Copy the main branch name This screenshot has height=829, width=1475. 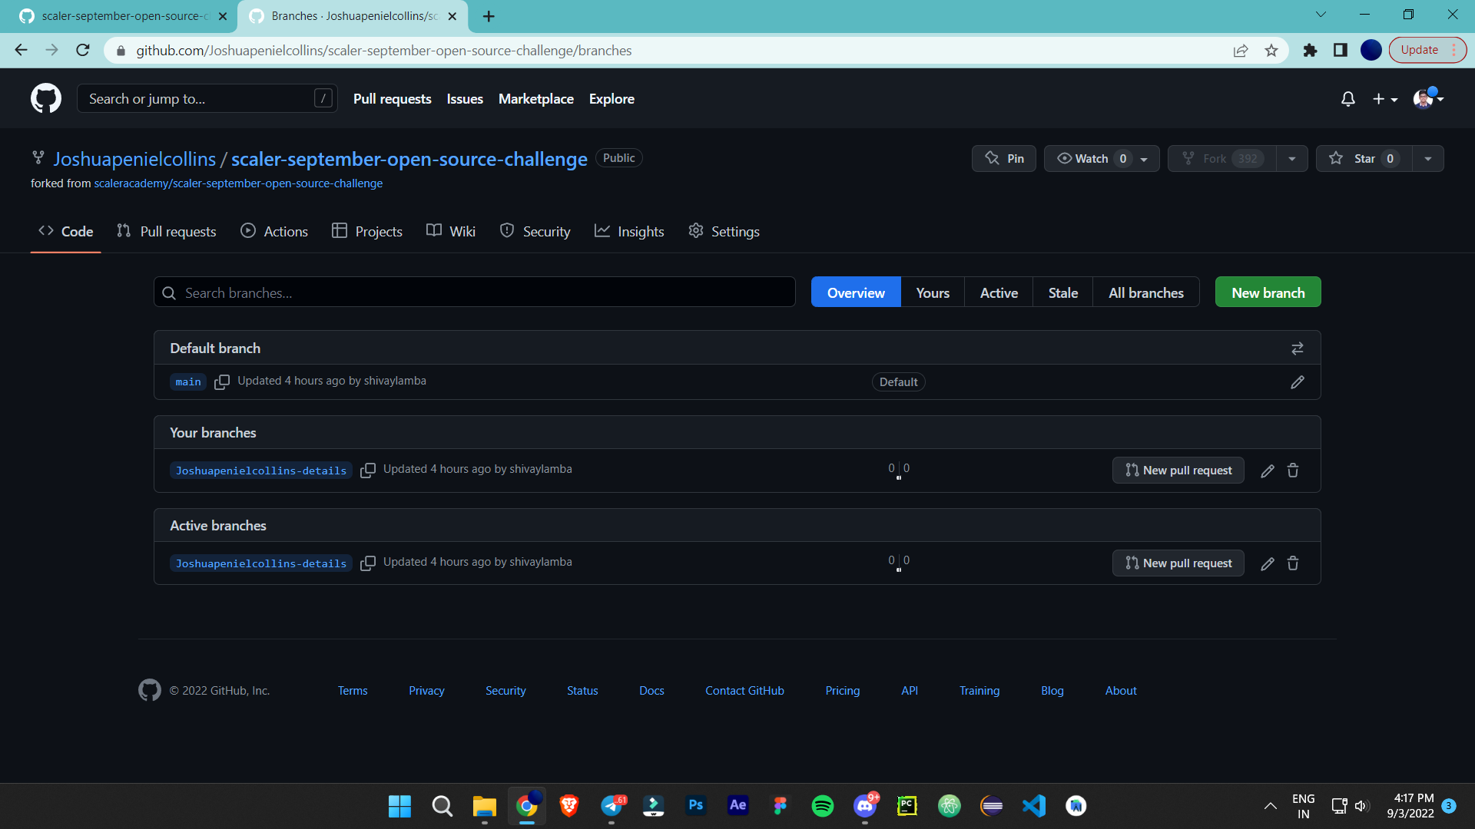point(222,381)
